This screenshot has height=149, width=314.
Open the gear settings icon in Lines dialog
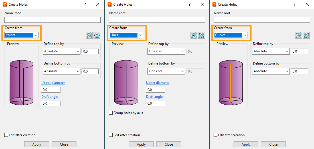pyautogui.click(x=202, y=35)
